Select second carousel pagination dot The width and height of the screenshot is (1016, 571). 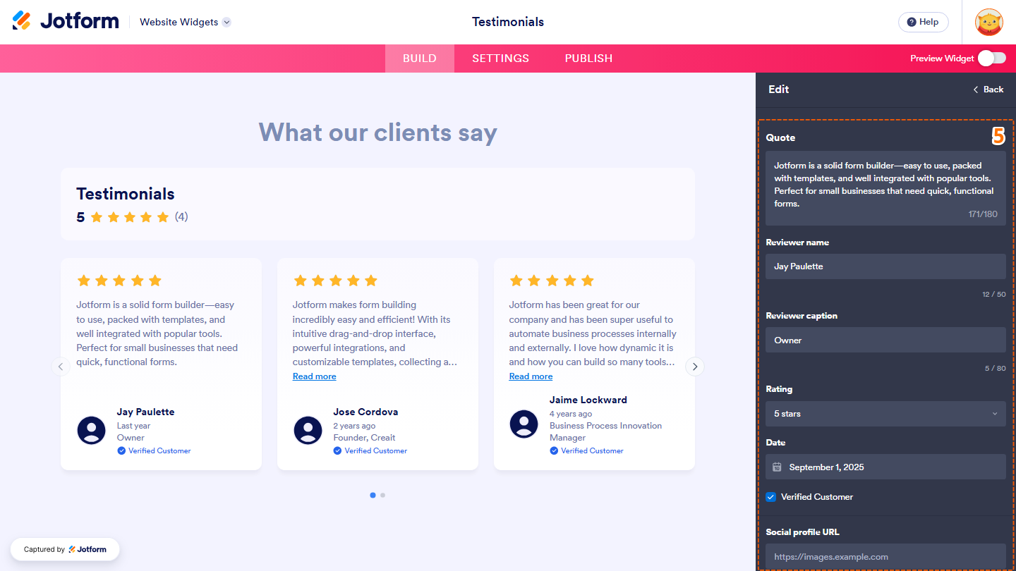382,495
